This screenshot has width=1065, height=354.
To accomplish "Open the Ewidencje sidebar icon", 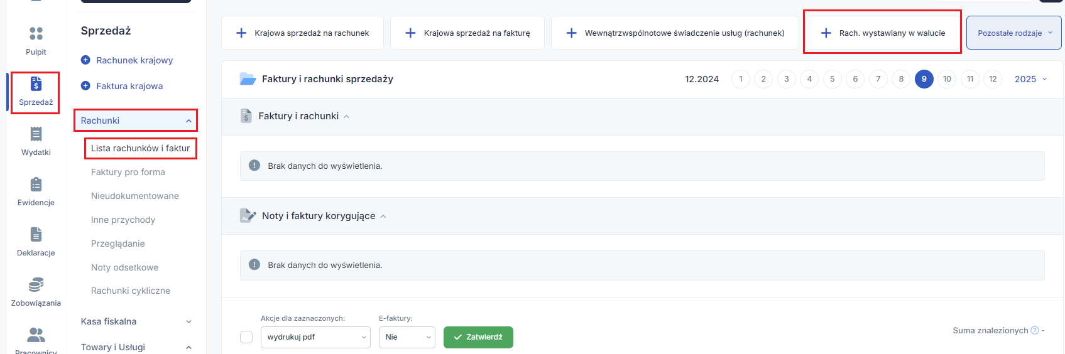I will tap(36, 184).
